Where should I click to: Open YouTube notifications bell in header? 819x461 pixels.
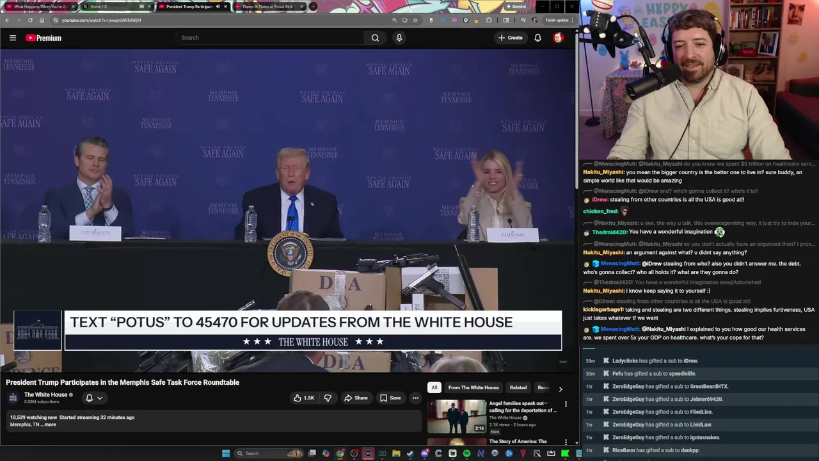[x=537, y=38]
